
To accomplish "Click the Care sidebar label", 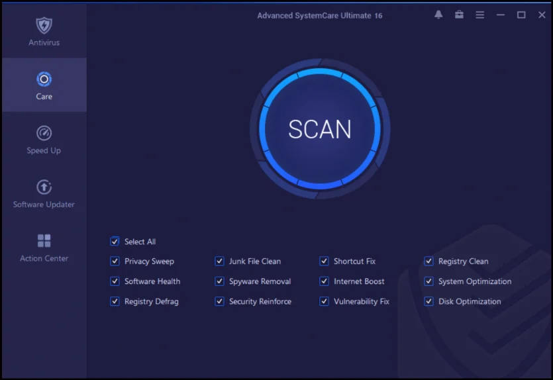I will pyautogui.click(x=44, y=97).
